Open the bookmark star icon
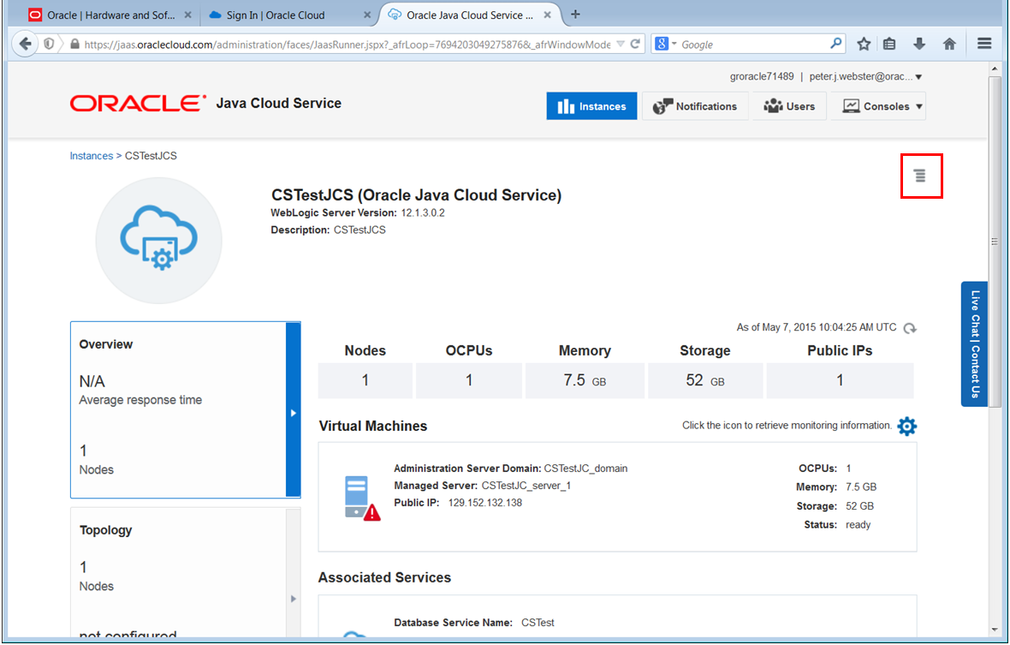The height and width of the screenshot is (645, 1010). click(864, 44)
